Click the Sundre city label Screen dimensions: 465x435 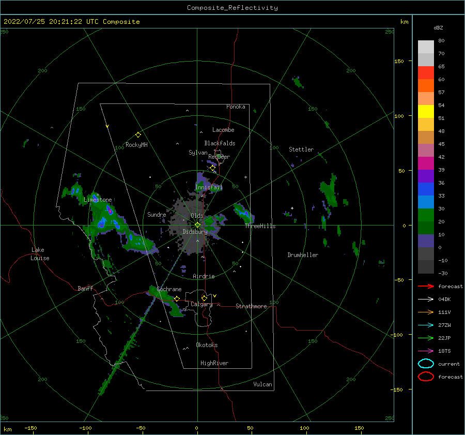click(157, 215)
